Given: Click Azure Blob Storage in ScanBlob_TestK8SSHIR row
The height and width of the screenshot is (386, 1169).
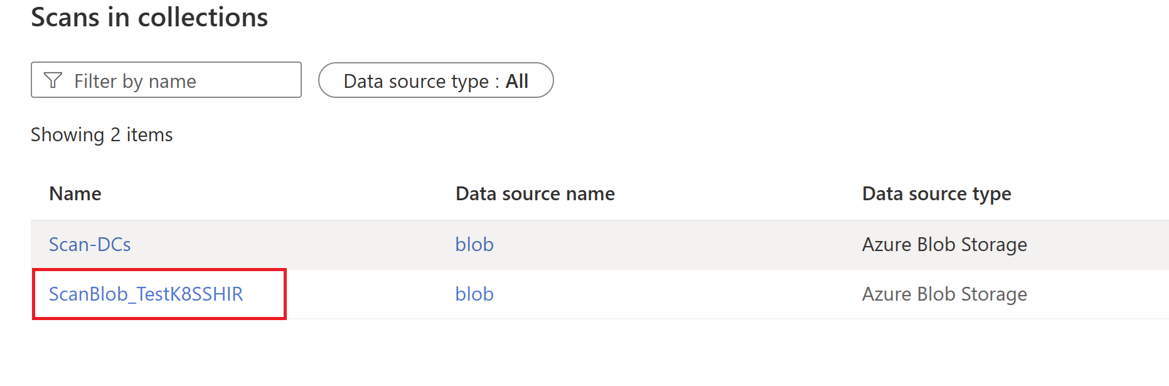Looking at the screenshot, I should 944,294.
